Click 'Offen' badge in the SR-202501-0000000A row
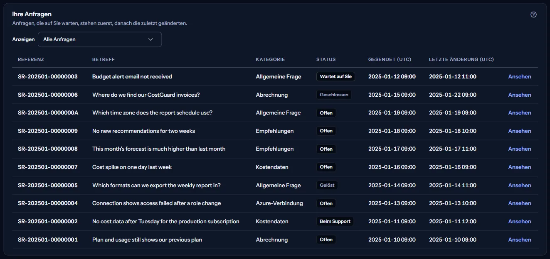This screenshot has height=259, width=550. pyautogui.click(x=326, y=113)
